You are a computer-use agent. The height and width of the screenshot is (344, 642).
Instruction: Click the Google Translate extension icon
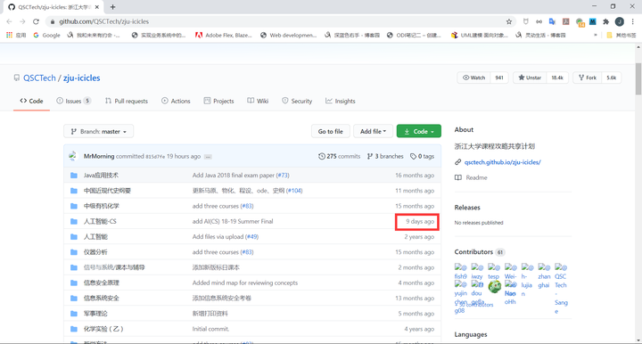click(x=552, y=21)
